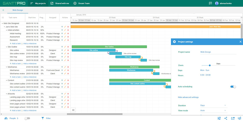Open the project settings sliders icon
The image size is (243, 121).
click(219, 118)
